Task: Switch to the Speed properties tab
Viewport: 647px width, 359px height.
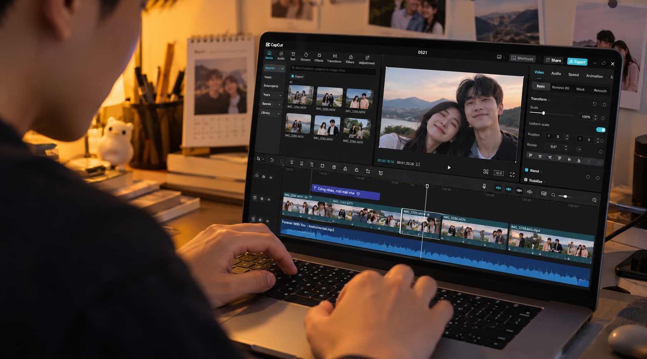Action: [x=573, y=74]
